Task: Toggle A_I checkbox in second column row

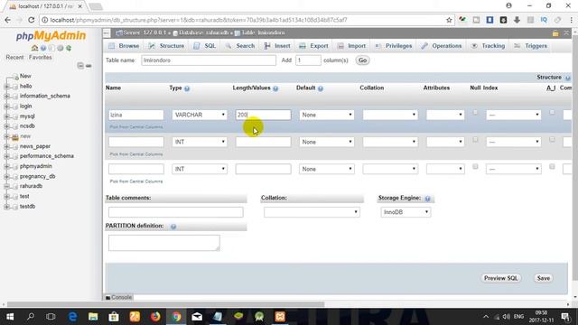Action: tap(552, 139)
